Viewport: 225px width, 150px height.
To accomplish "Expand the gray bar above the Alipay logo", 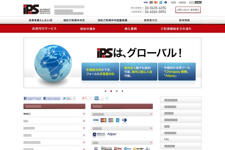I will click(122, 128).
